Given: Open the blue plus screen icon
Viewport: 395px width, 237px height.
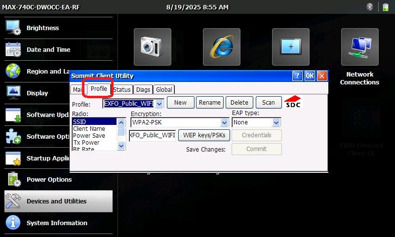Looking at the screenshot, I should pyautogui.click(x=291, y=47).
